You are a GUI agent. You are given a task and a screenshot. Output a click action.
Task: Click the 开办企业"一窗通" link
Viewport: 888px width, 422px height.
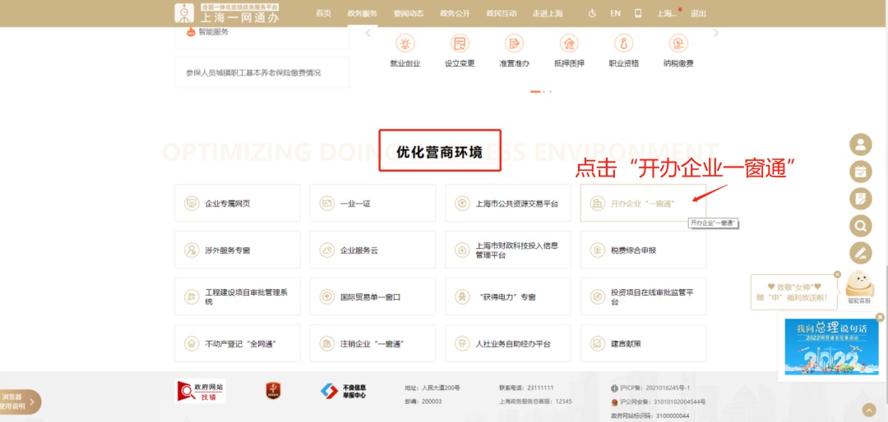point(643,203)
